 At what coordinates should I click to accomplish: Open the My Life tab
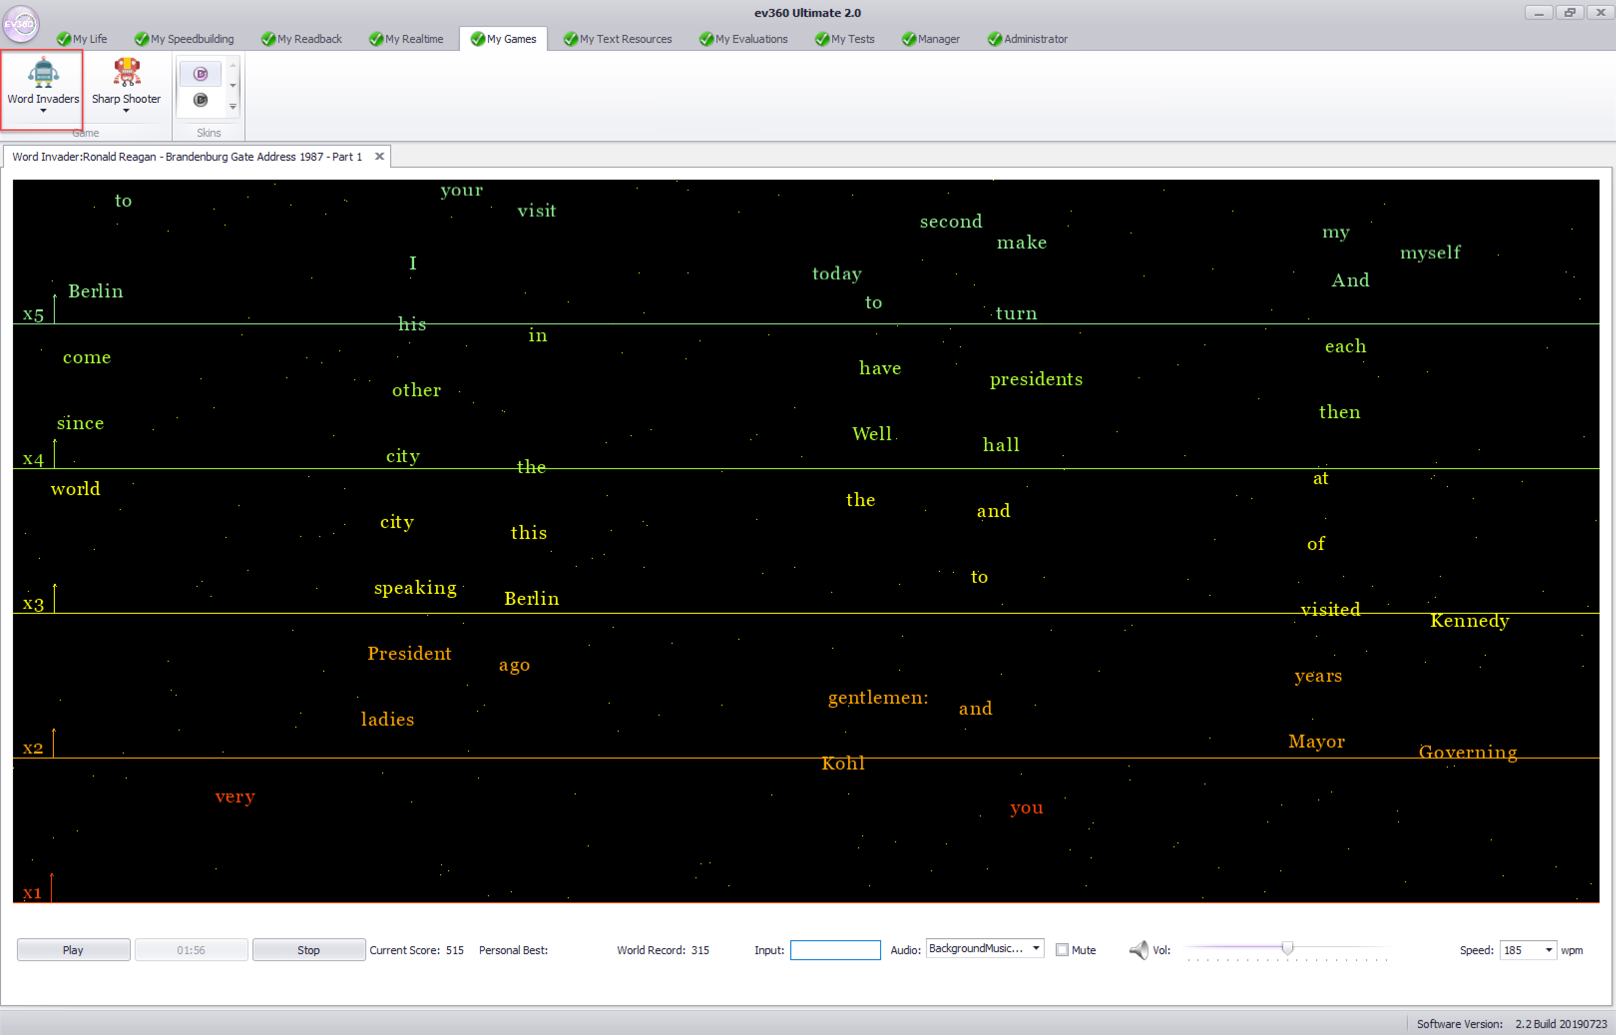83,39
